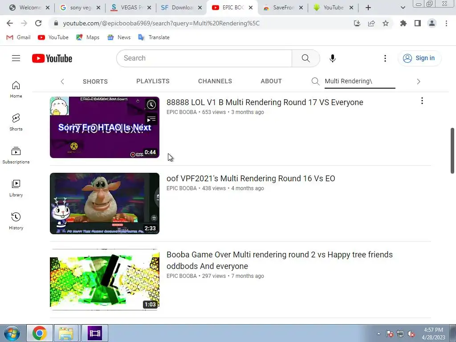Go forward in browser

[24, 23]
